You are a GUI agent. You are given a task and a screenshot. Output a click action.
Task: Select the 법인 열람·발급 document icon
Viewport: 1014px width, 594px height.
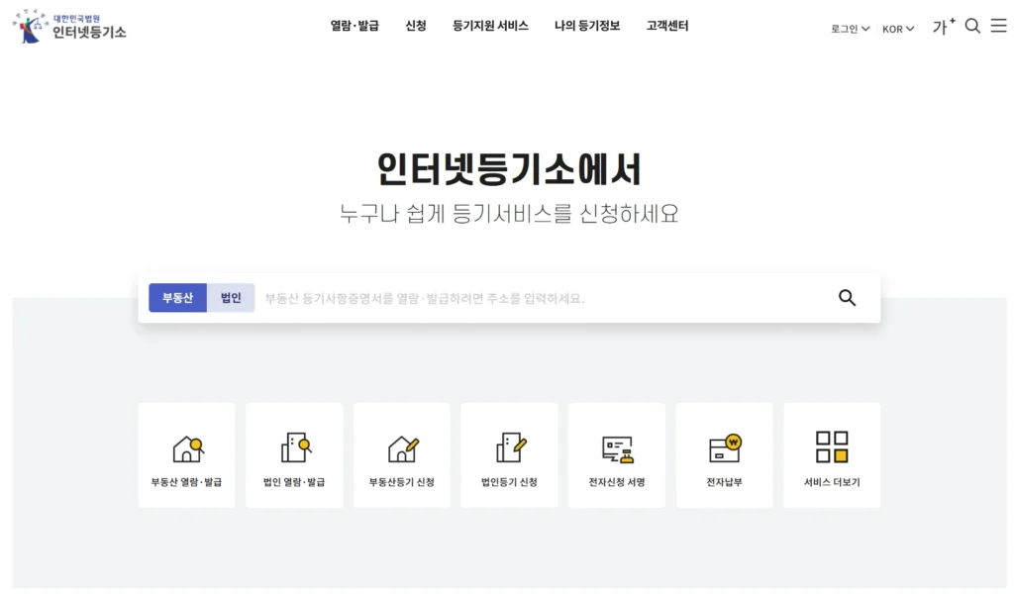coord(293,446)
